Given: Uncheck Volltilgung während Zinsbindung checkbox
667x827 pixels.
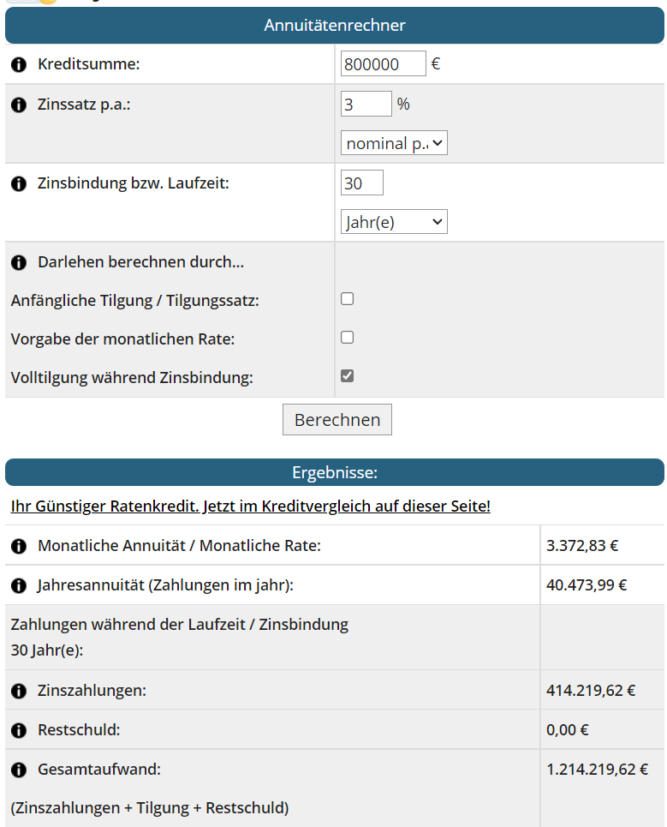Looking at the screenshot, I should click(347, 376).
